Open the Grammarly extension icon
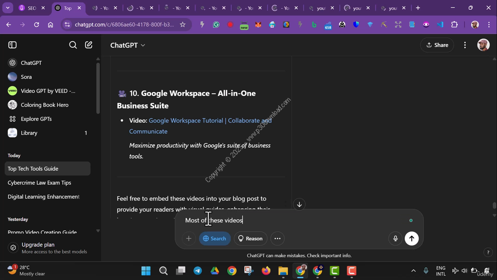 (216, 24)
